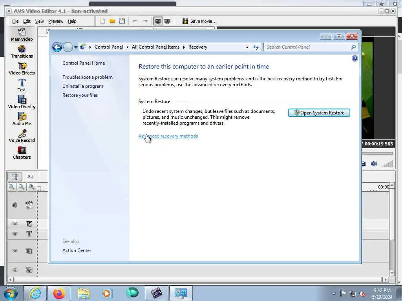Show hidden system tray icons
402x301 pixels.
click(x=334, y=294)
